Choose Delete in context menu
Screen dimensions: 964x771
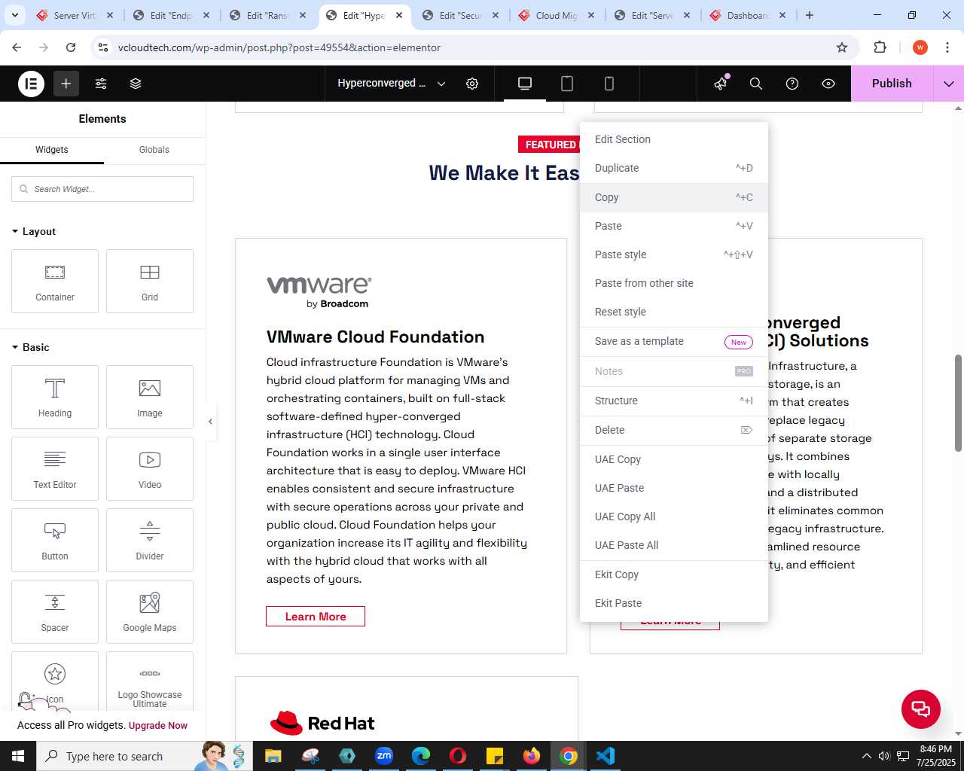pos(674,430)
